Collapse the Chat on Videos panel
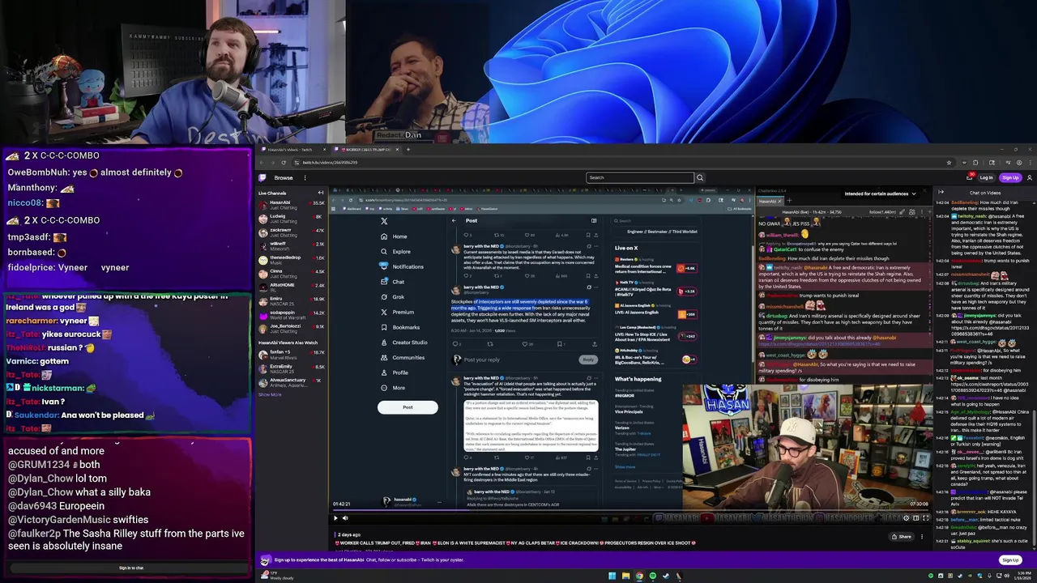Viewport: 1037px width, 583px height. point(941,193)
